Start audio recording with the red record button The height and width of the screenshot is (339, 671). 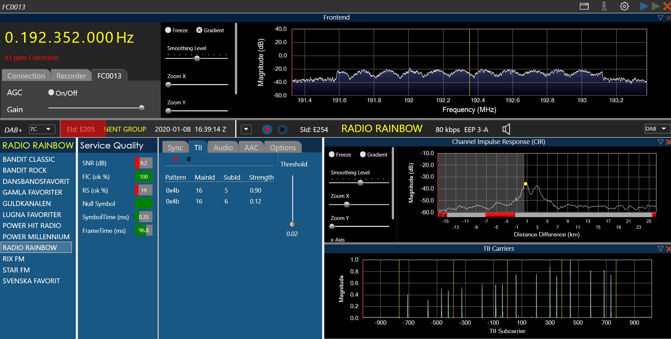pos(267,130)
